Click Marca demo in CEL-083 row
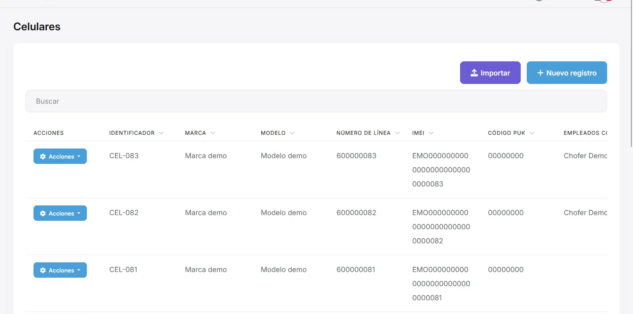Image resolution: width=633 pixels, height=314 pixels. point(206,156)
